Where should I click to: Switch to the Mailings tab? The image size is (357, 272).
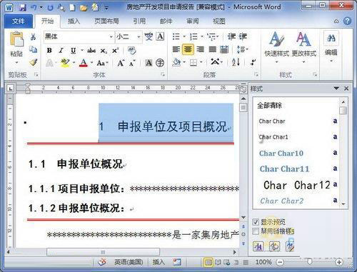166,21
